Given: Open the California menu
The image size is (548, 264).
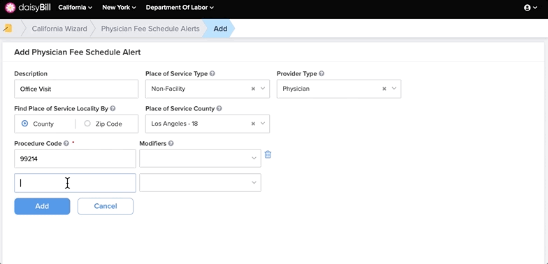Looking at the screenshot, I should point(75,7).
